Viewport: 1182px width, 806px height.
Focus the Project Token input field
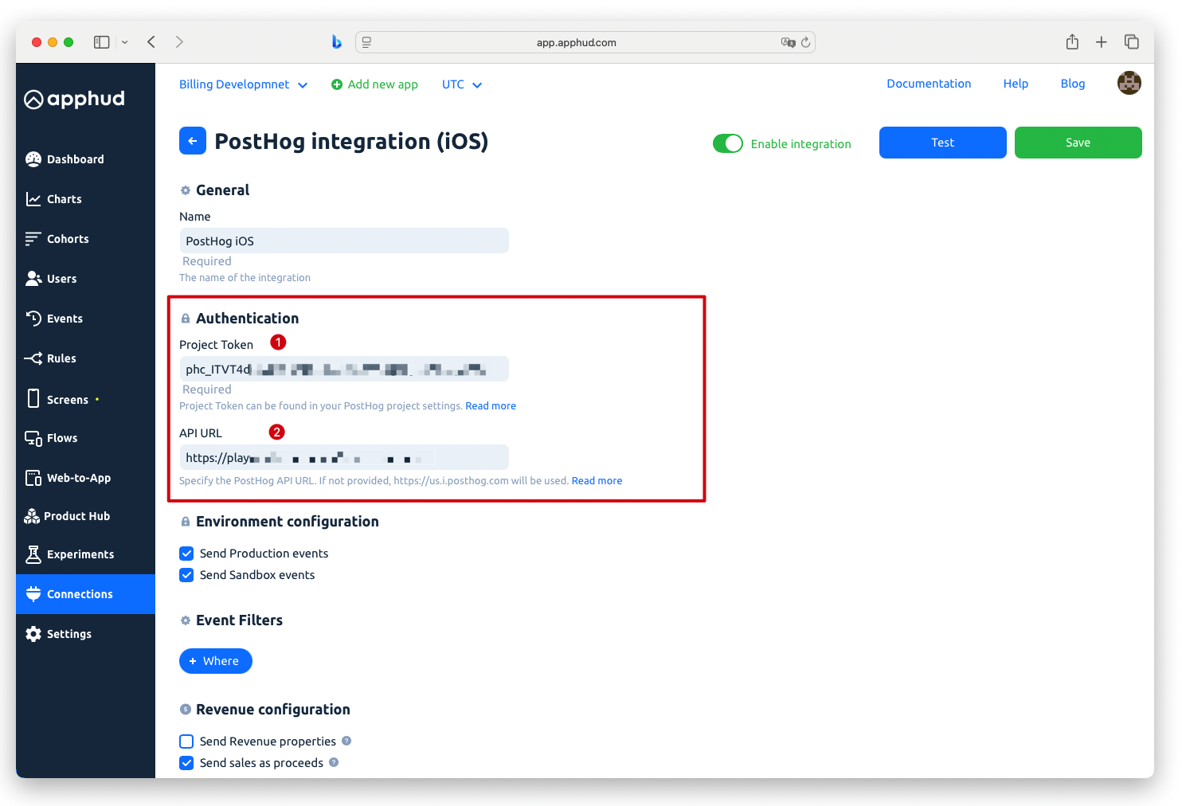tap(344, 369)
